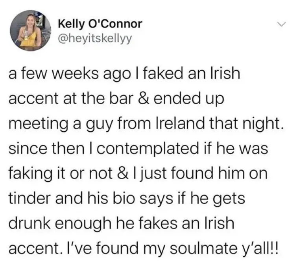This screenshot has width=299, height=265.
Task: Open the @heyitskellyy handle link
Action: coord(95,38)
